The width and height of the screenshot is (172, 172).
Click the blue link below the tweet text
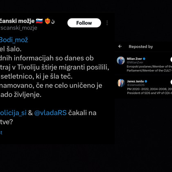point(1,132)
